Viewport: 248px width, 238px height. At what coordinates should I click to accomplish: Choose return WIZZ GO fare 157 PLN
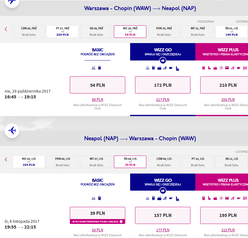(x=163, y=215)
